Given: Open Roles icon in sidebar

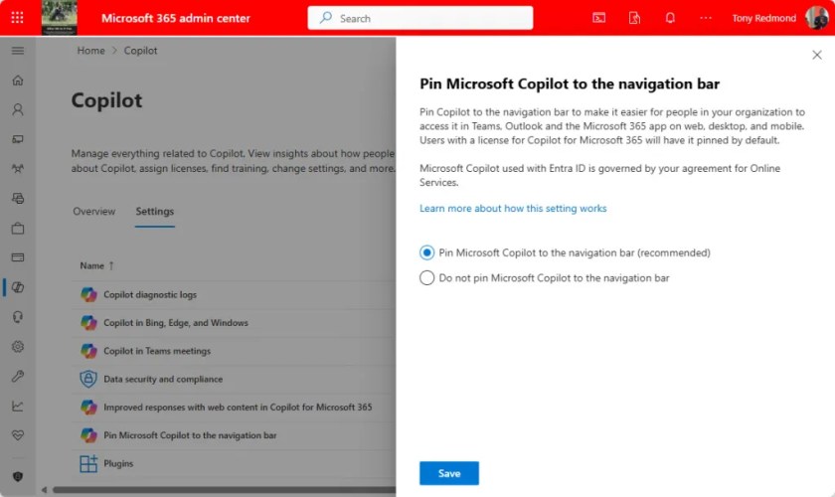Looking at the screenshot, I should [18, 199].
